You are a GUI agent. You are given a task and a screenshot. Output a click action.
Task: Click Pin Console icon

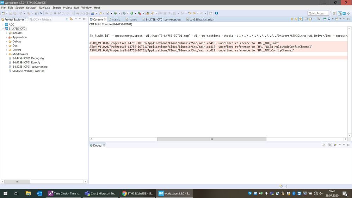(325, 19)
